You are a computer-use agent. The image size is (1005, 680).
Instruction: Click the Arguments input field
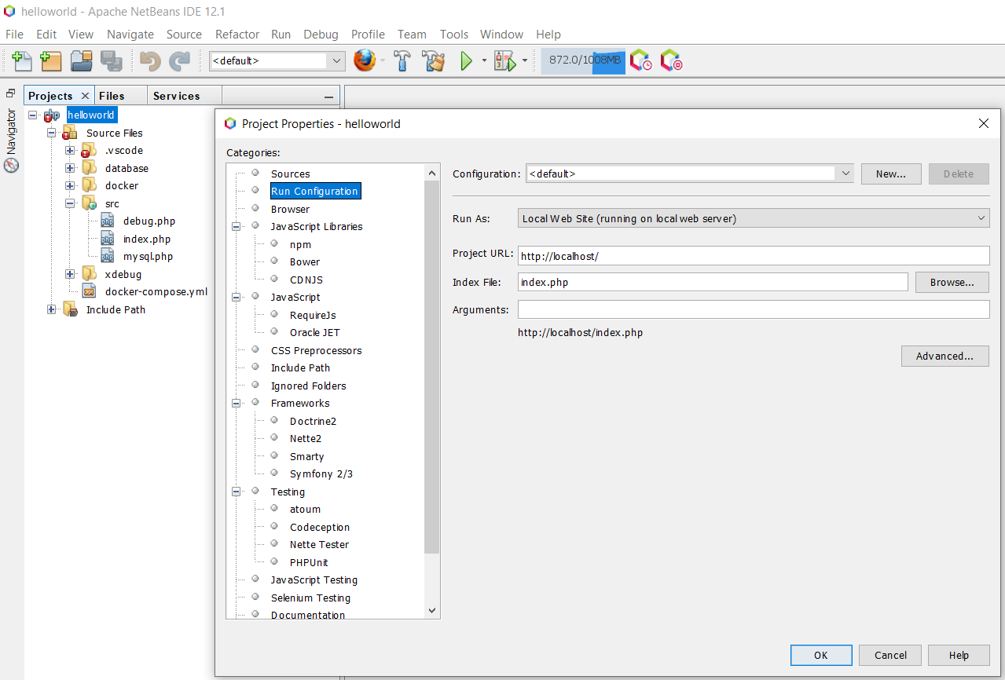click(754, 309)
